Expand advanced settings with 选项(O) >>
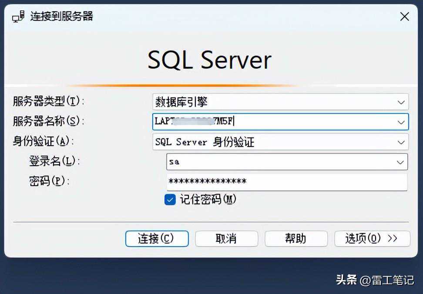 pos(372,239)
